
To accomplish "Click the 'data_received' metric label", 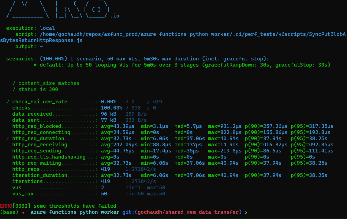I will pos(32,114).
